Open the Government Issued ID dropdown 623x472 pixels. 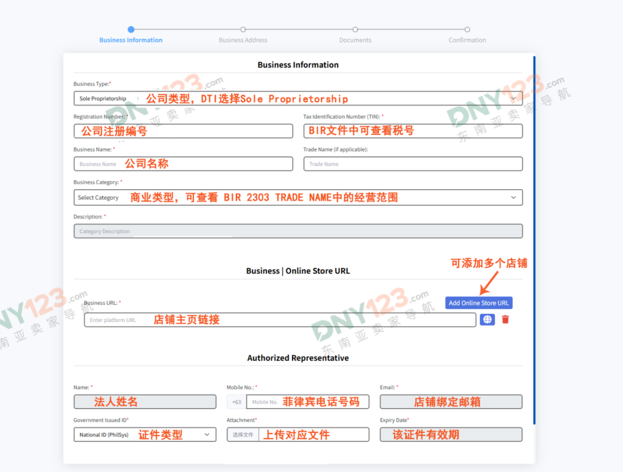point(144,434)
